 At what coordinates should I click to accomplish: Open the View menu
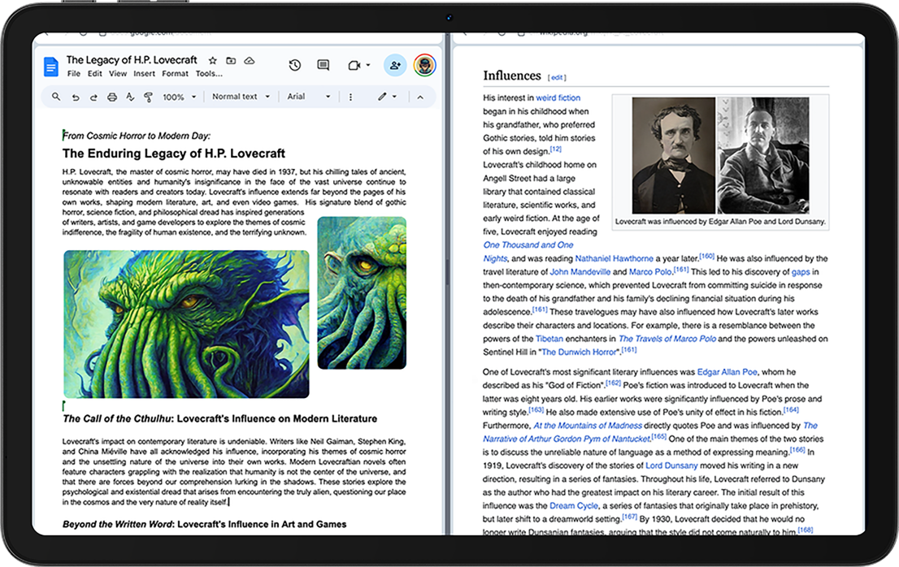pyautogui.click(x=118, y=74)
